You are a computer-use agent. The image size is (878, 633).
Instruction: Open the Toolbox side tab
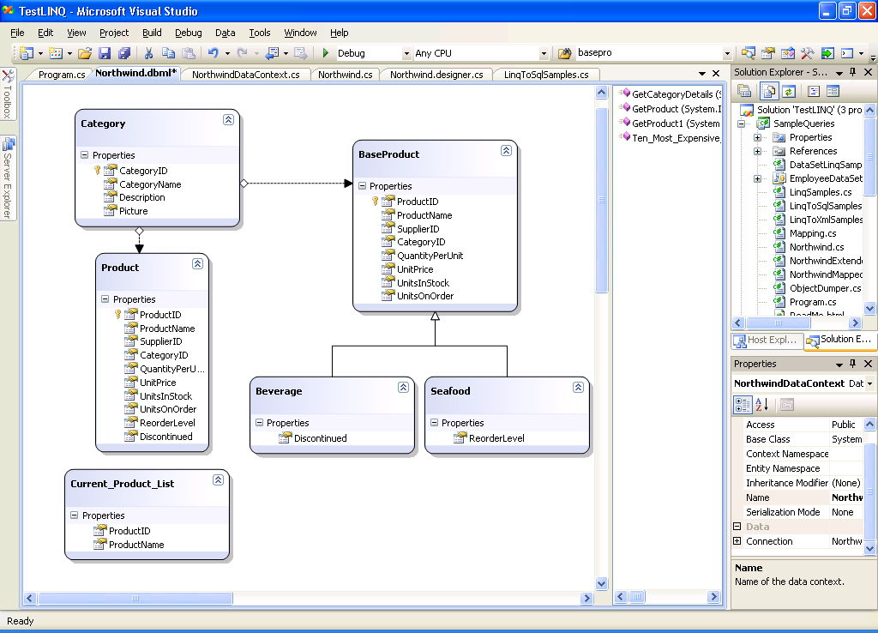point(8,93)
